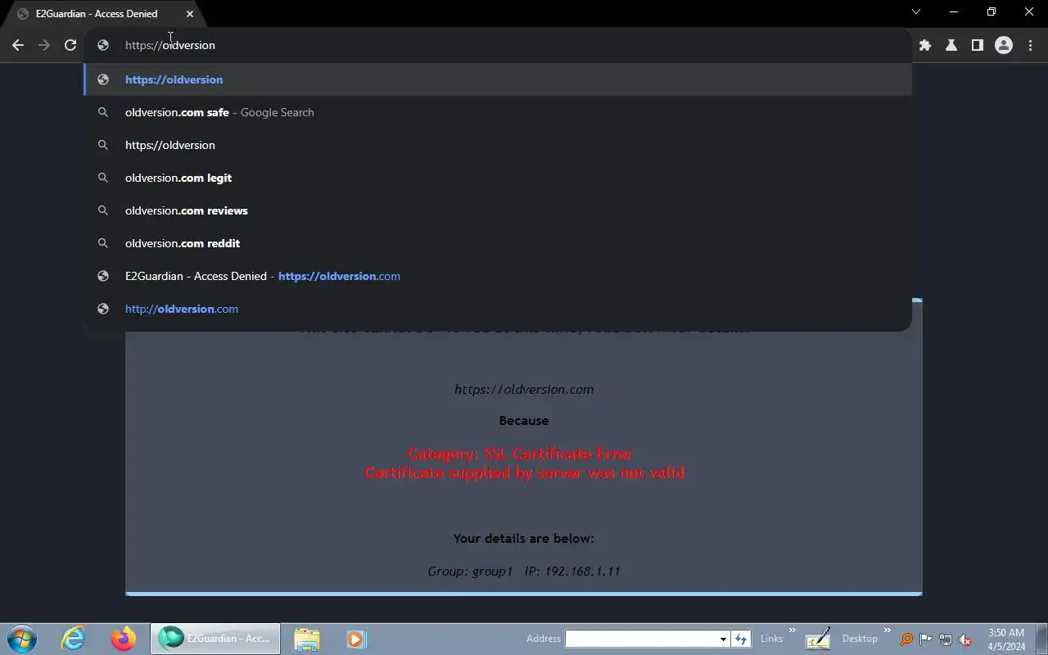The height and width of the screenshot is (655, 1048).
Task: Choose the highlighted https://oldversion suggestion
Action: pos(498,79)
